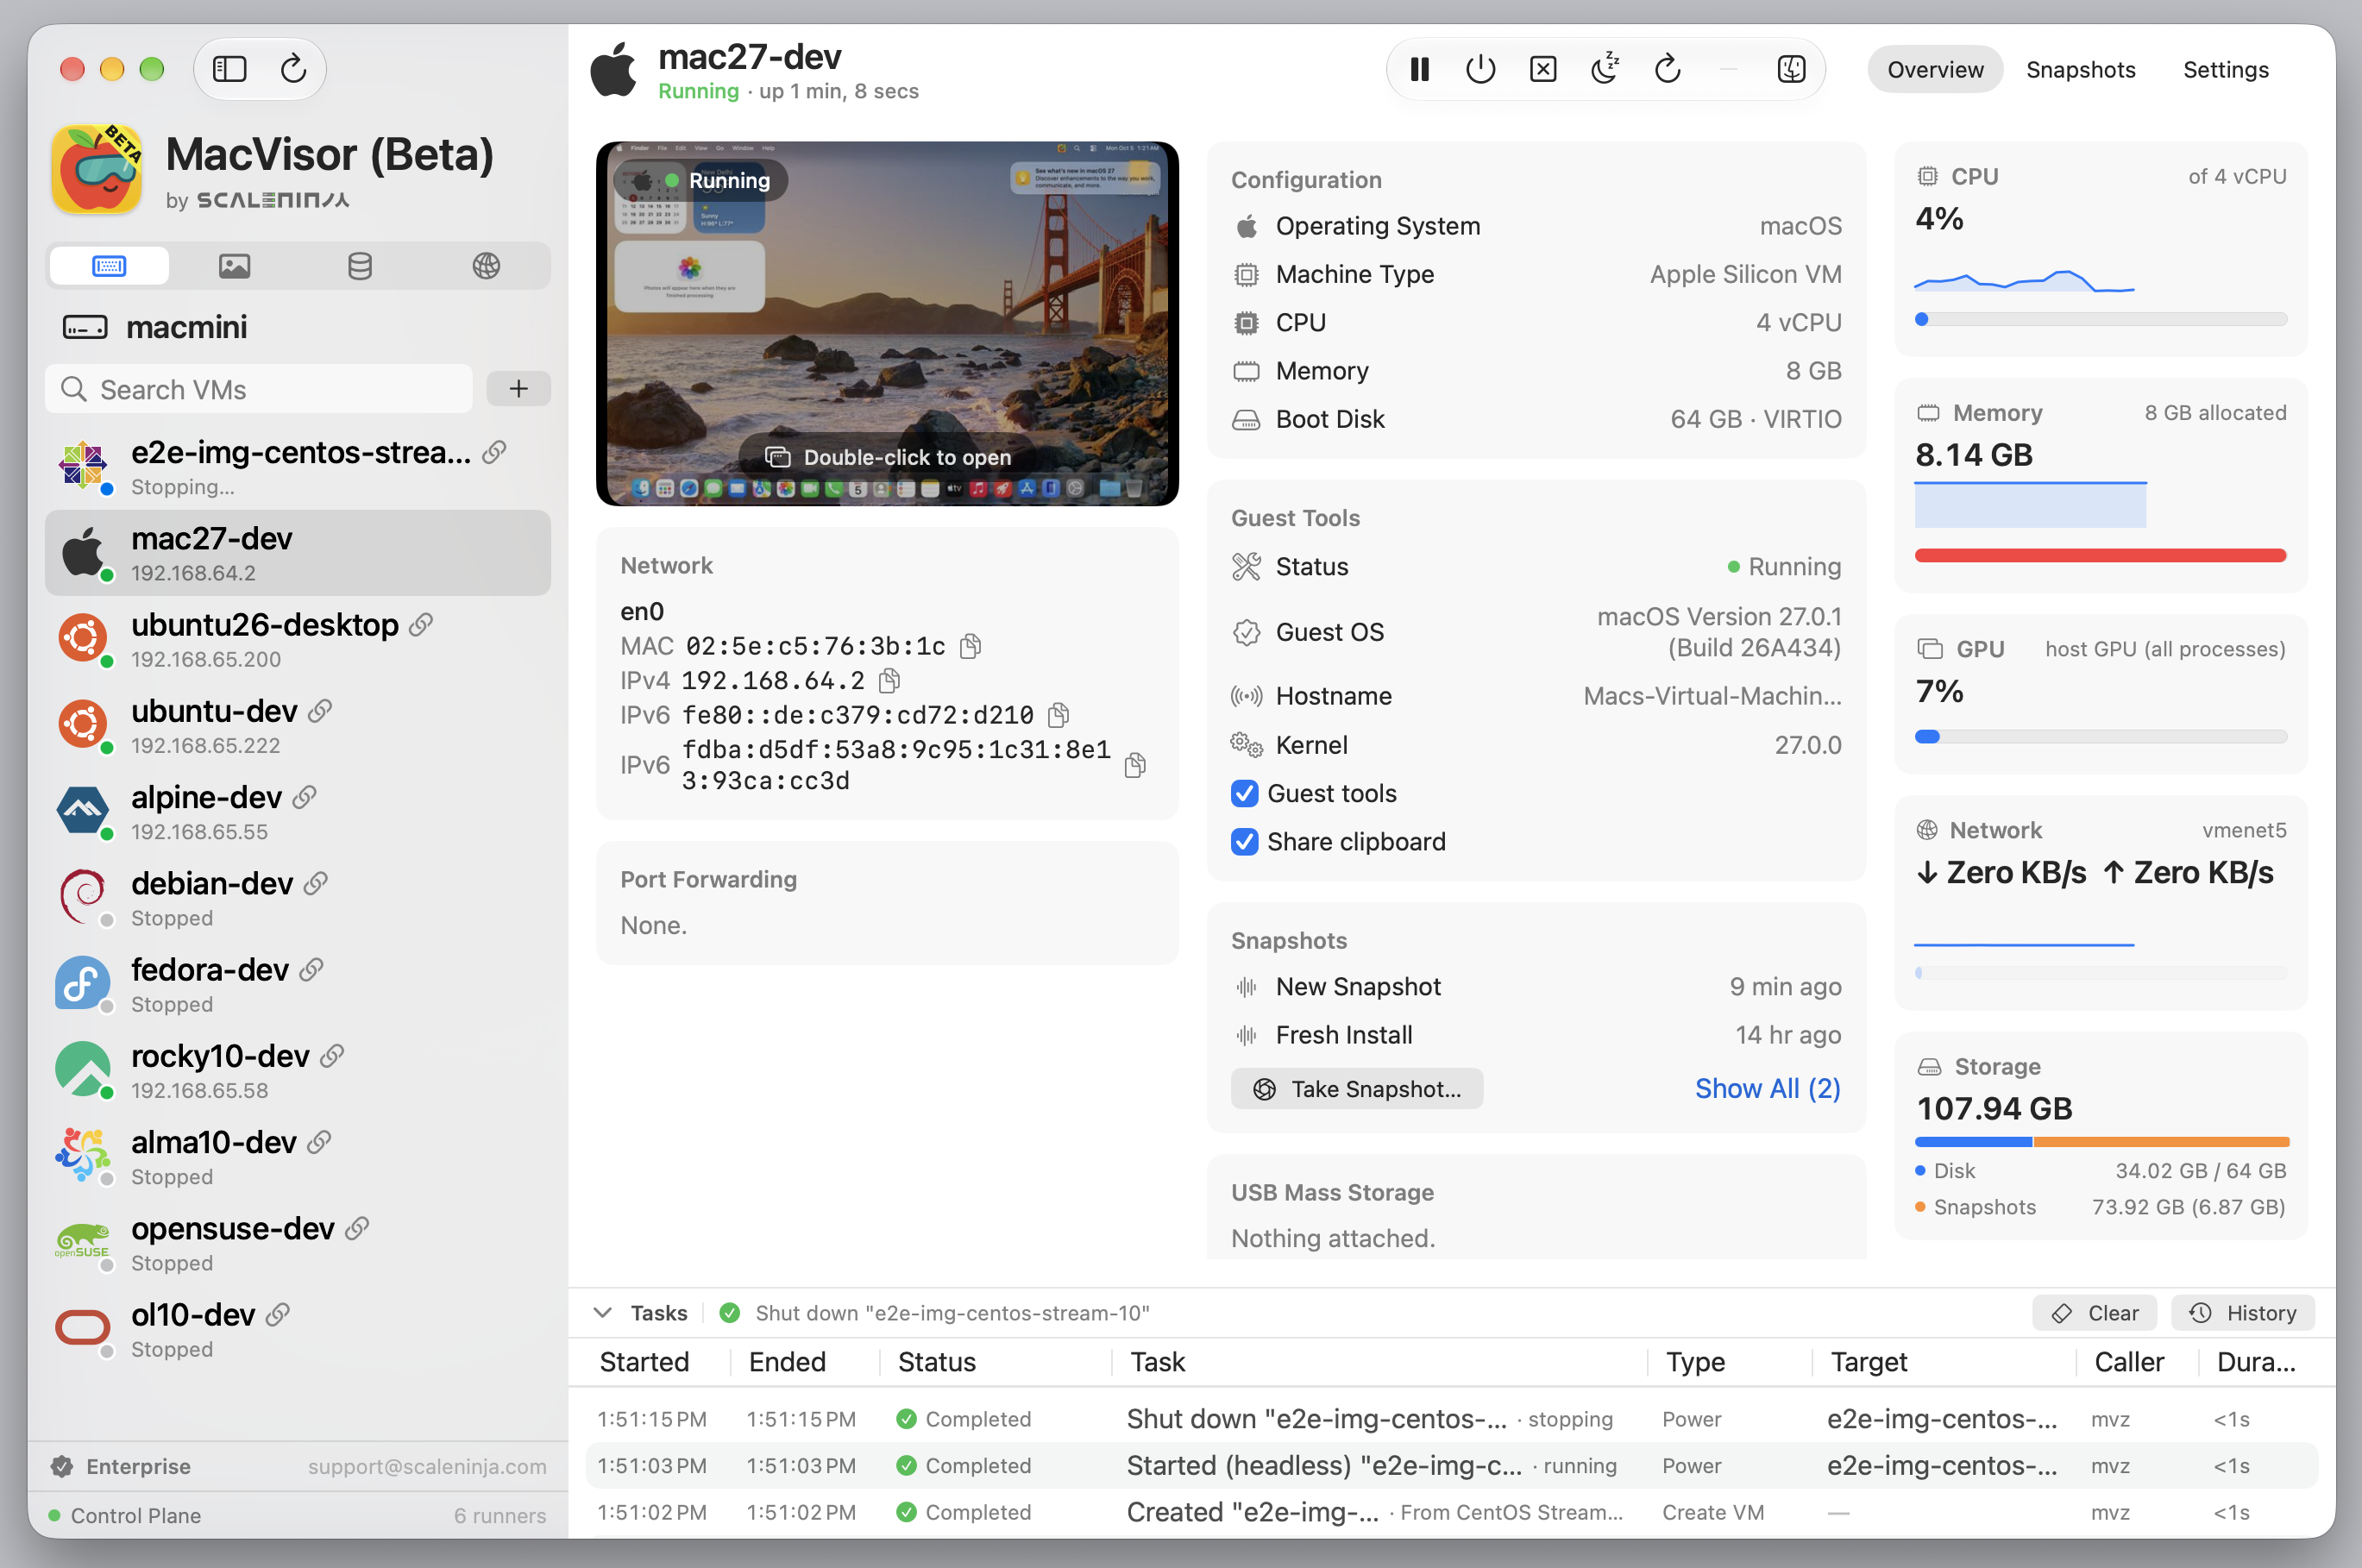
Task: Open Show All (2) snapshots link
Action: (x=1767, y=1088)
